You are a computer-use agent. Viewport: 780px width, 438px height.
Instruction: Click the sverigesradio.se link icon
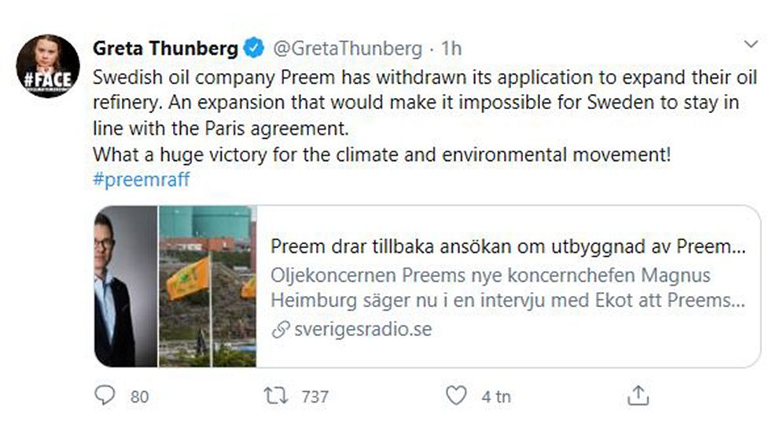click(281, 329)
